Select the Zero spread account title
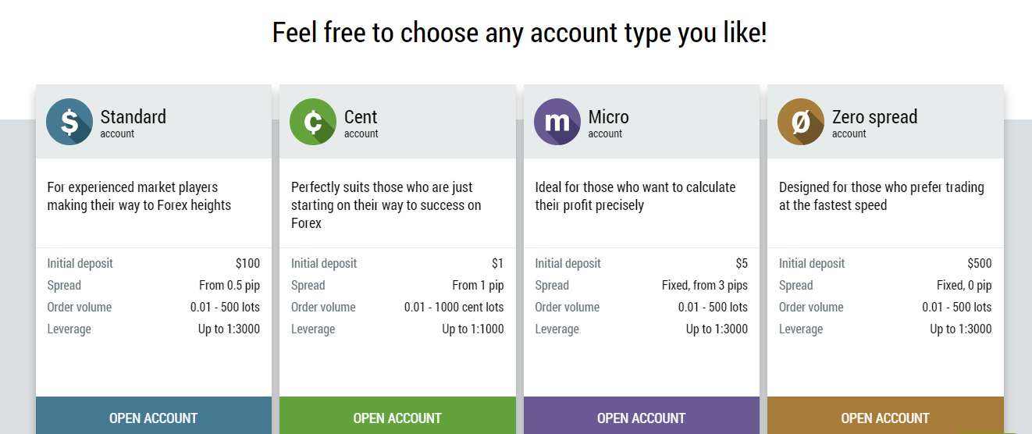This screenshot has height=434, width=1032. [x=874, y=117]
